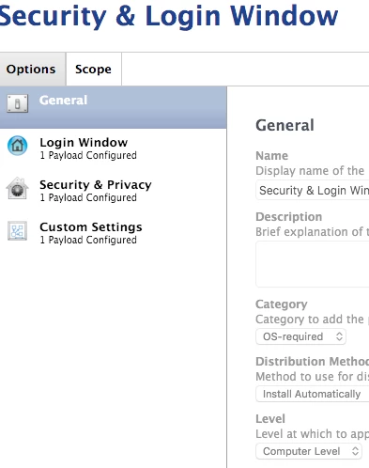
Task: Click the Custom Settings diagram icon
Action: (18, 231)
